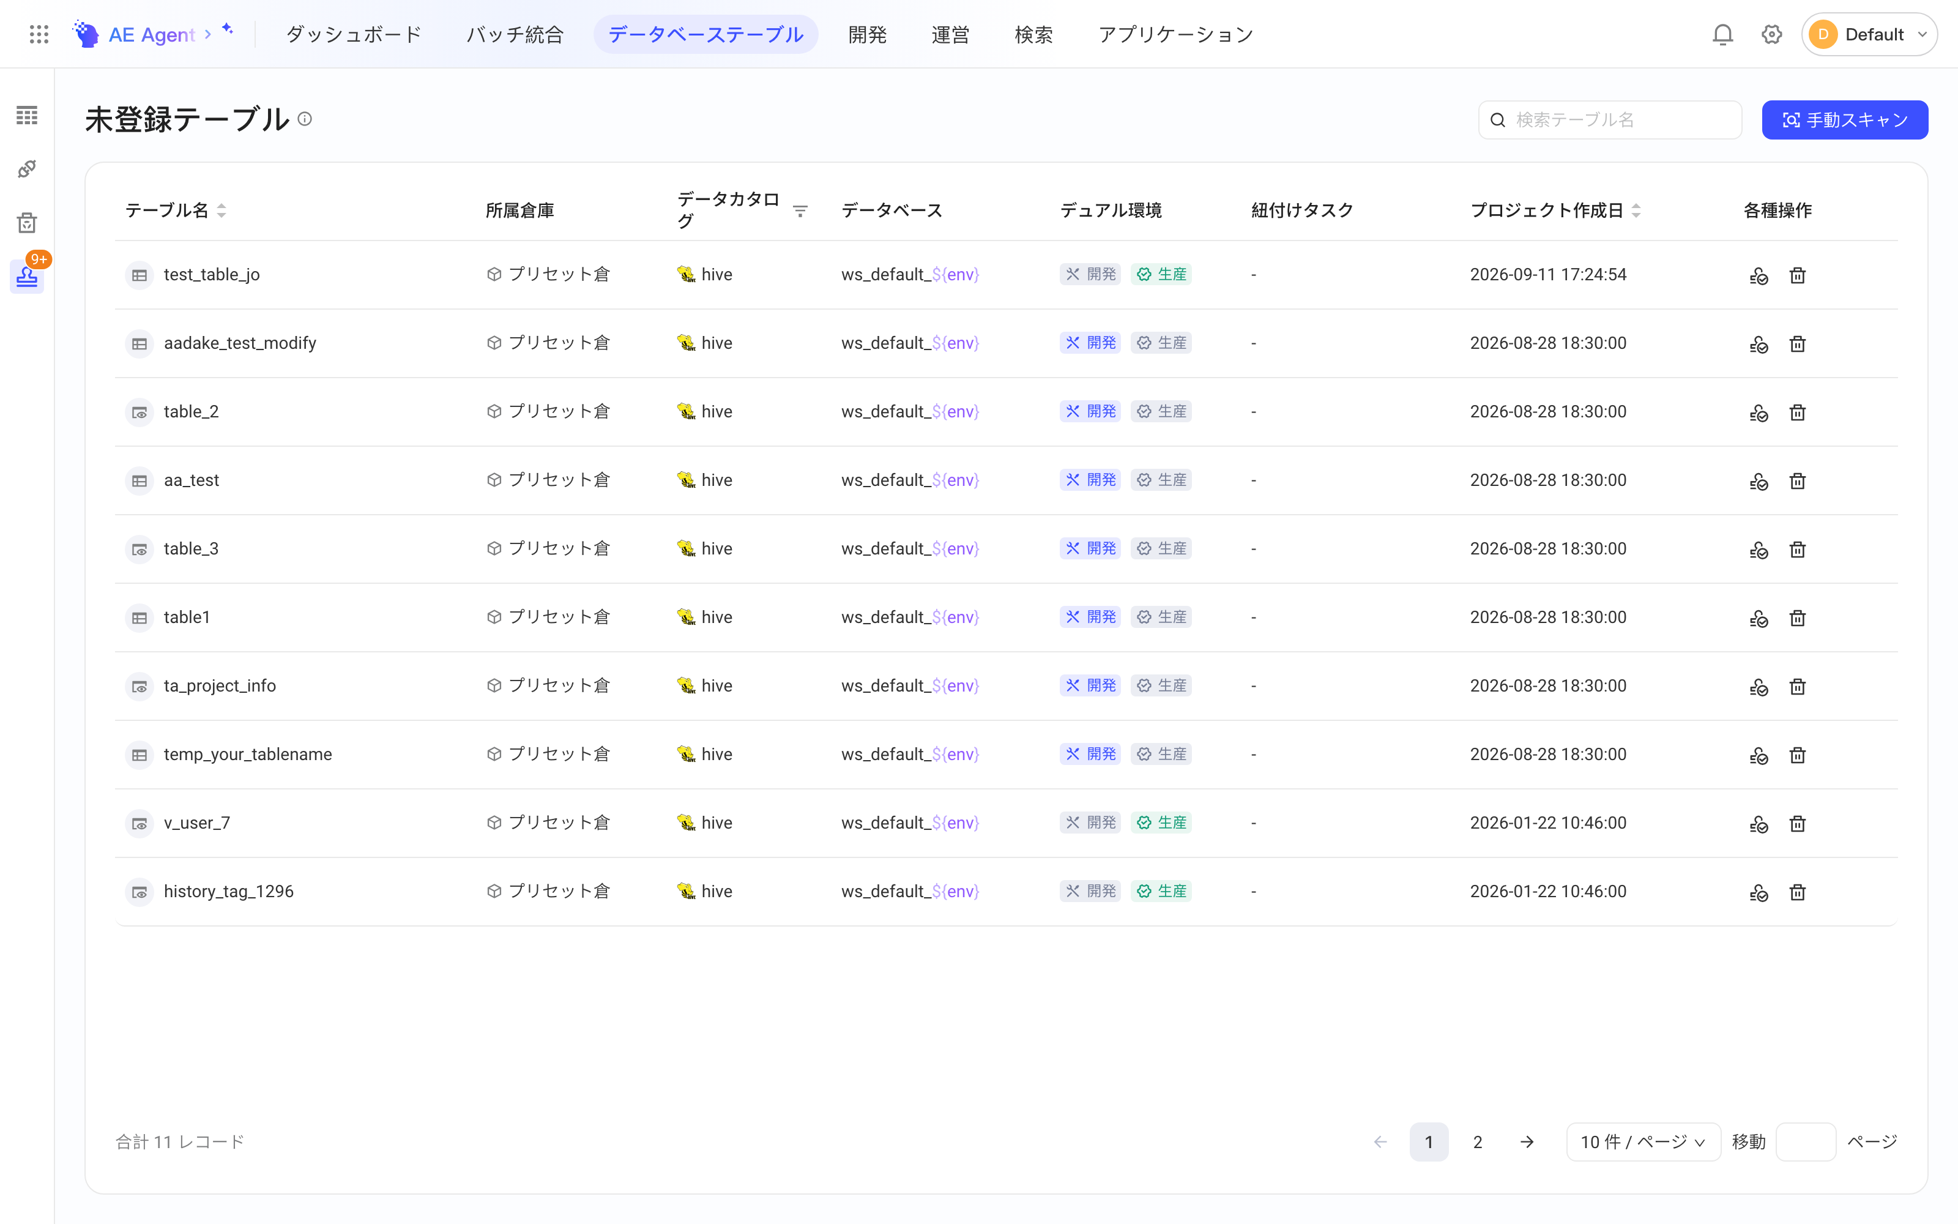Click 生産 tag in v_user_7 row
This screenshot has width=1958, height=1224.
pos(1161,823)
